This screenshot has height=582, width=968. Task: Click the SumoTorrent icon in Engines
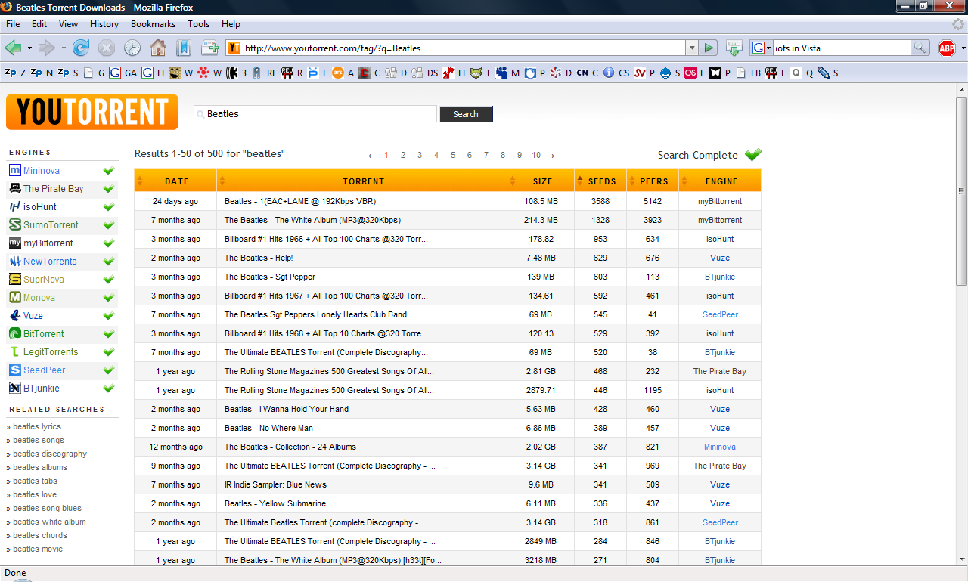coord(15,224)
